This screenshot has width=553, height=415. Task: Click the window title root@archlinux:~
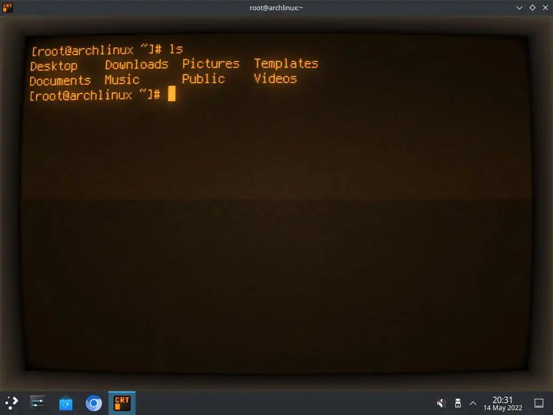coord(276,8)
